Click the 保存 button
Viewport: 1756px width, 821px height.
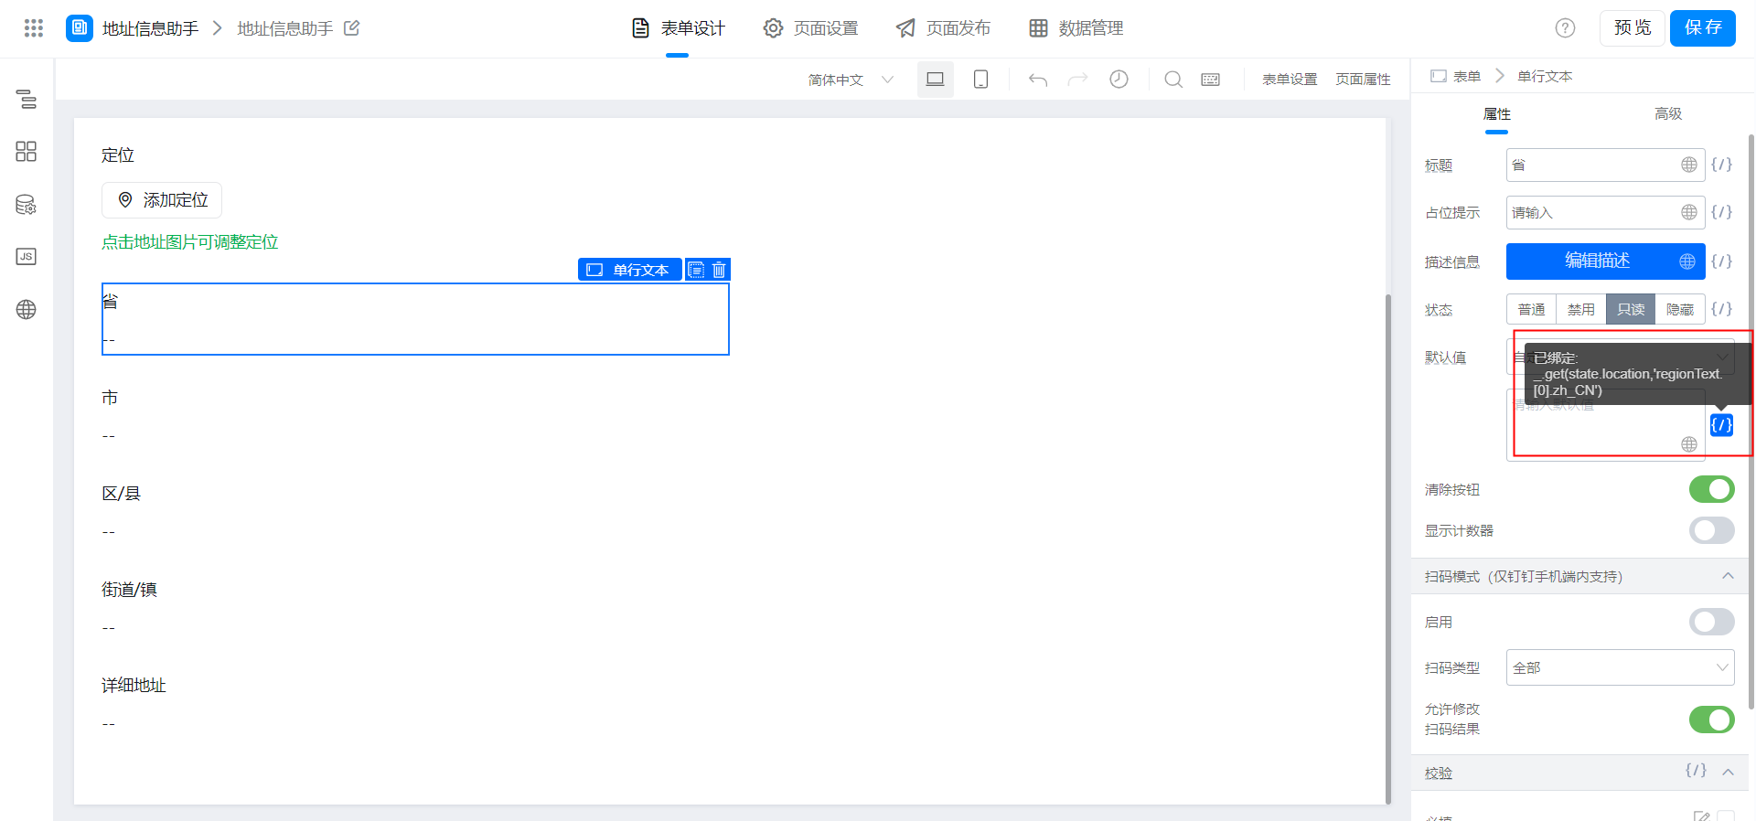point(1703,28)
